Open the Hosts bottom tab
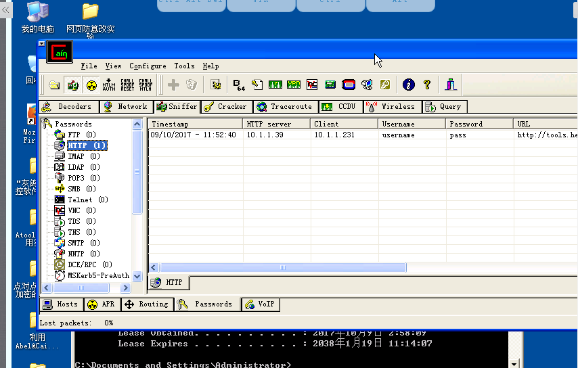The height and width of the screenshot is (368, 578). (61, 304)
